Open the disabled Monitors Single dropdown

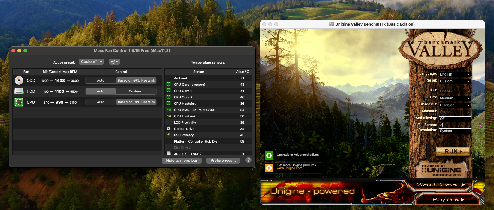click(x=454, y=112)
